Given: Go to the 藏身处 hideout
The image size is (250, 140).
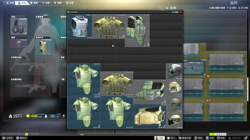Looking at the screenshot, I should pyautogui.click(x=22, y=138).
